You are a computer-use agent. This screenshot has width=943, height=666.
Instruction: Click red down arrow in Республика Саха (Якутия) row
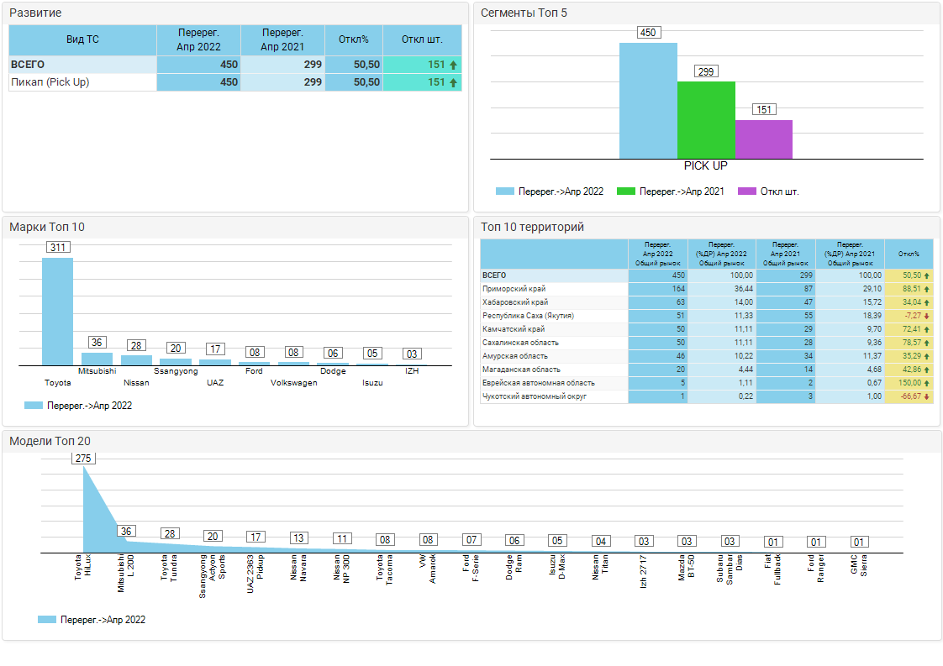(927, 316)
